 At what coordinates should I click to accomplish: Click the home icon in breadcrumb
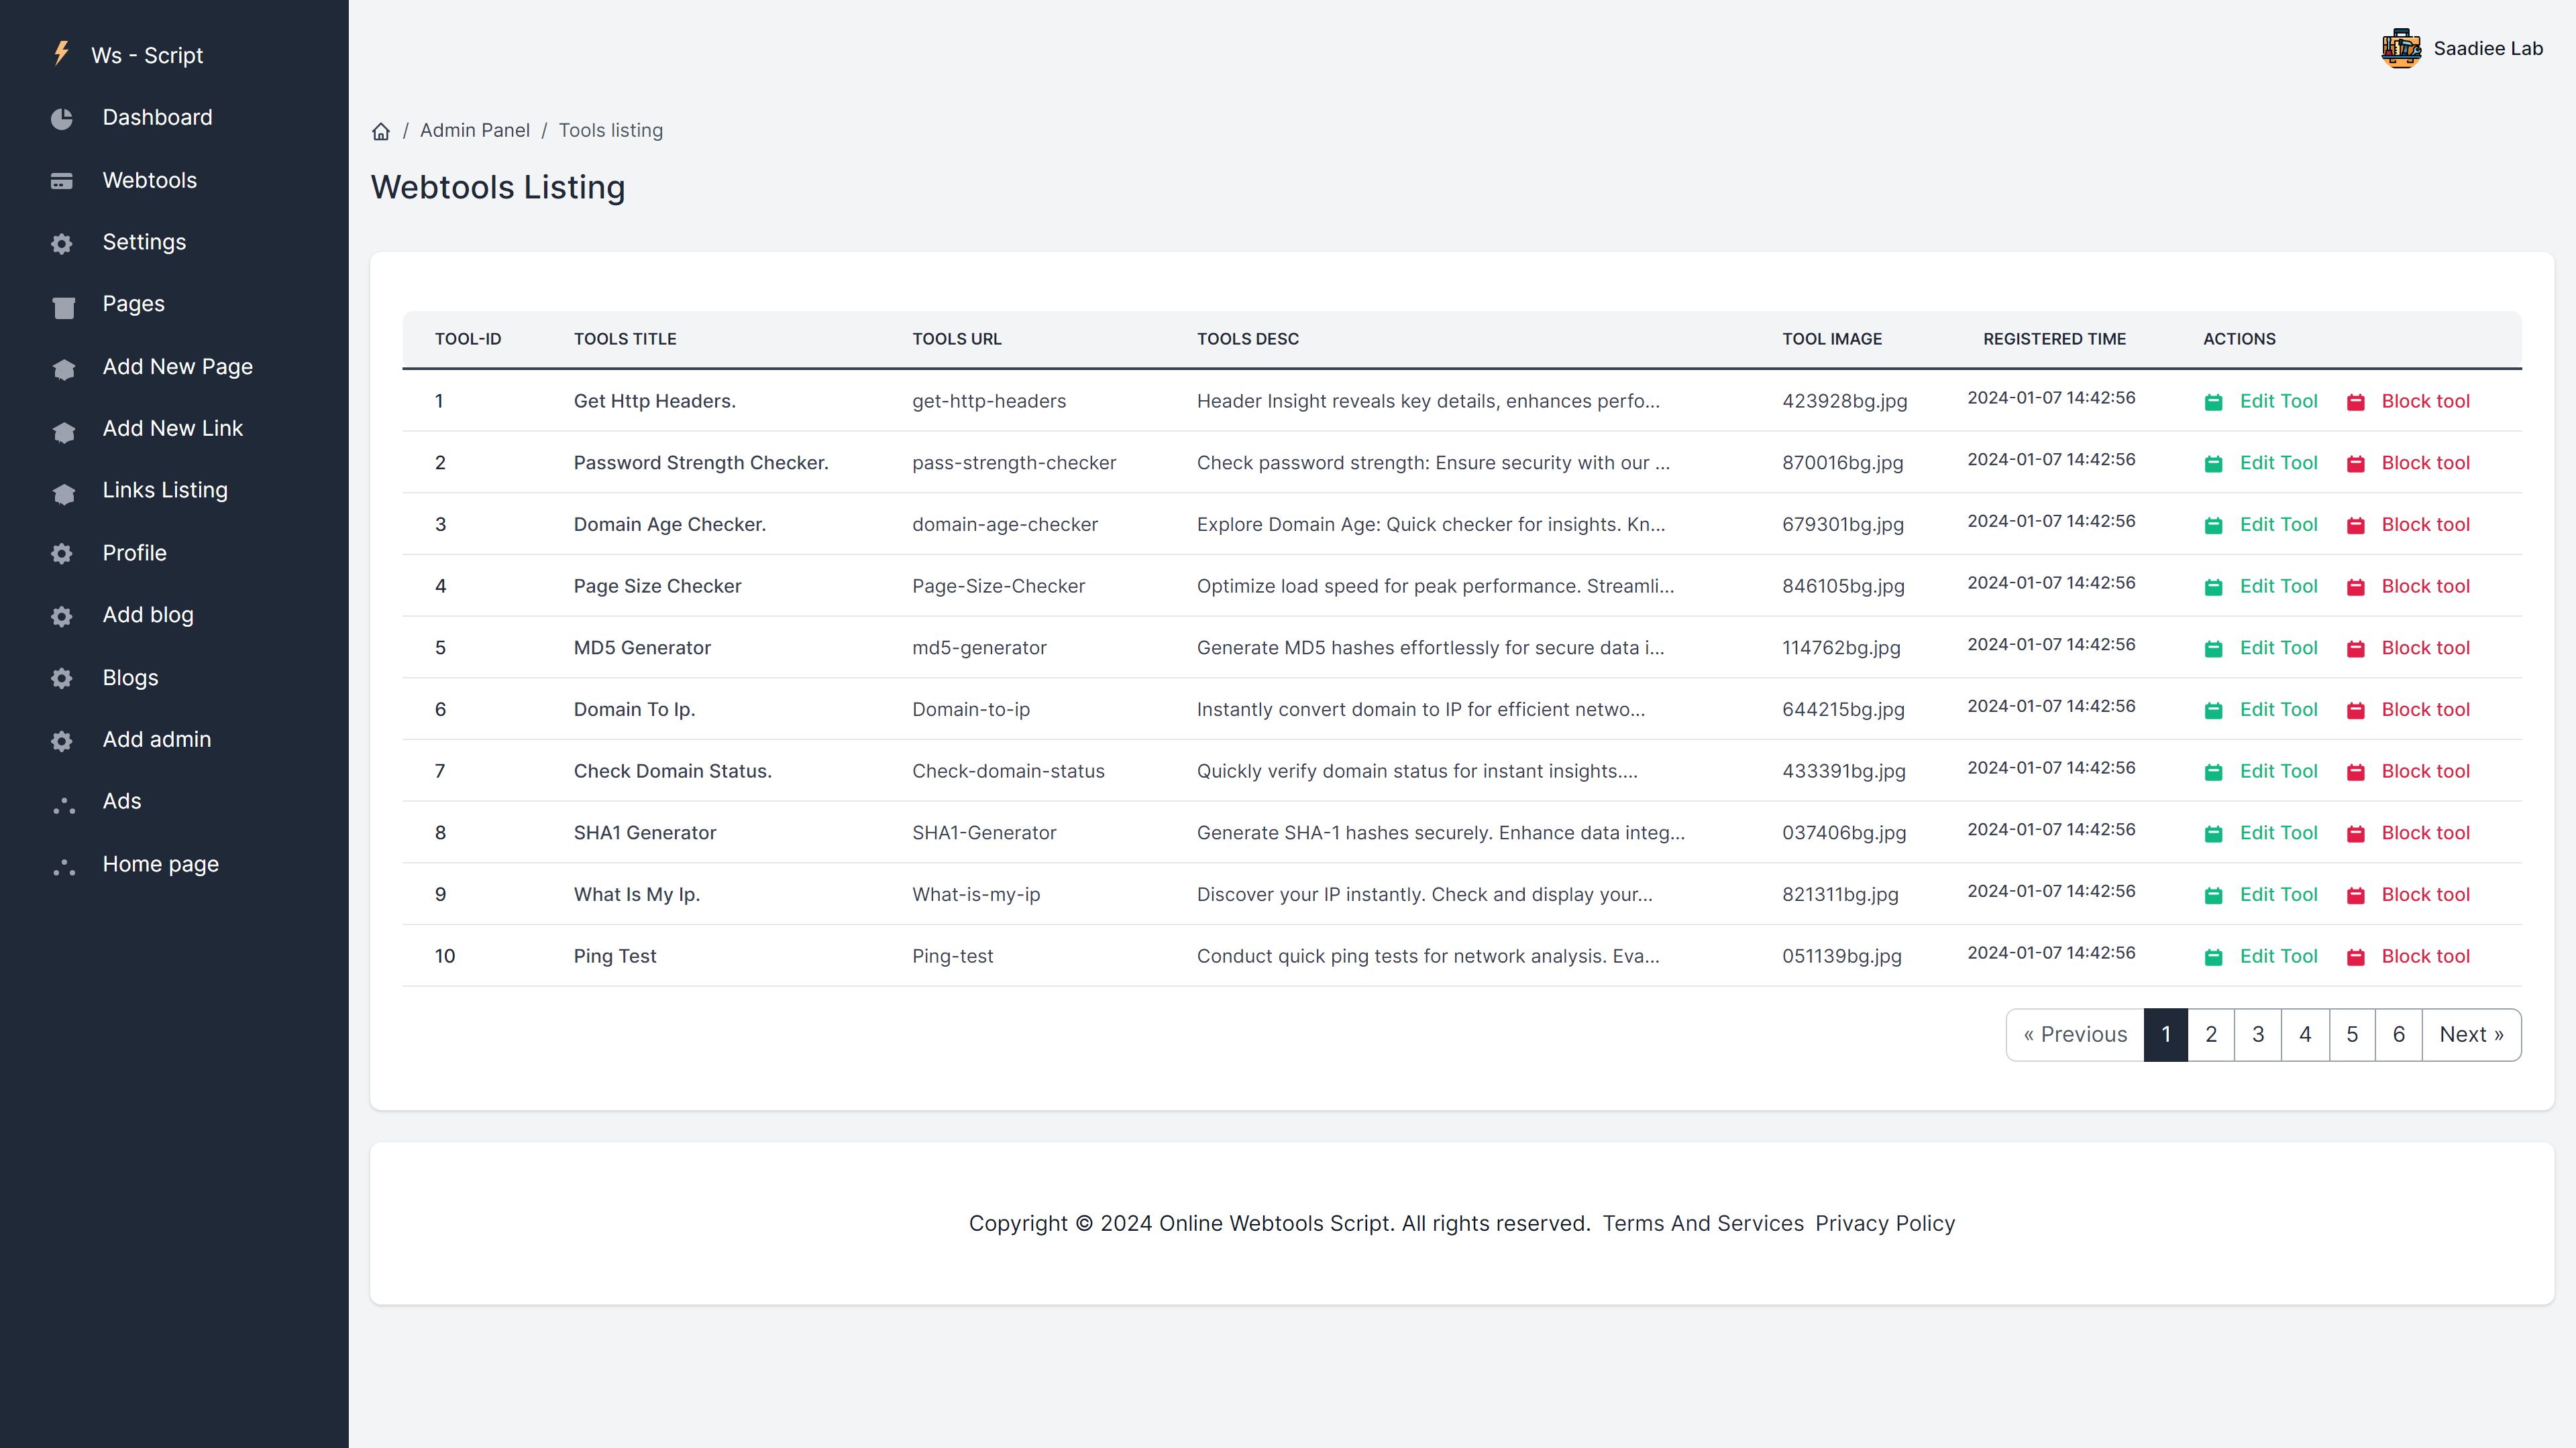coord(381,131)
